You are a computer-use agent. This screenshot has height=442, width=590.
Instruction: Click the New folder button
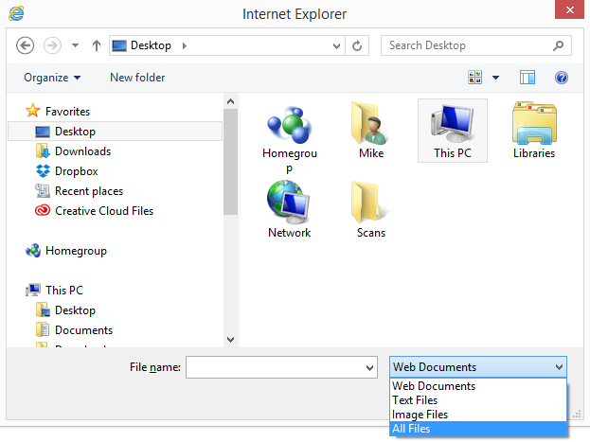tap(137, 78)
